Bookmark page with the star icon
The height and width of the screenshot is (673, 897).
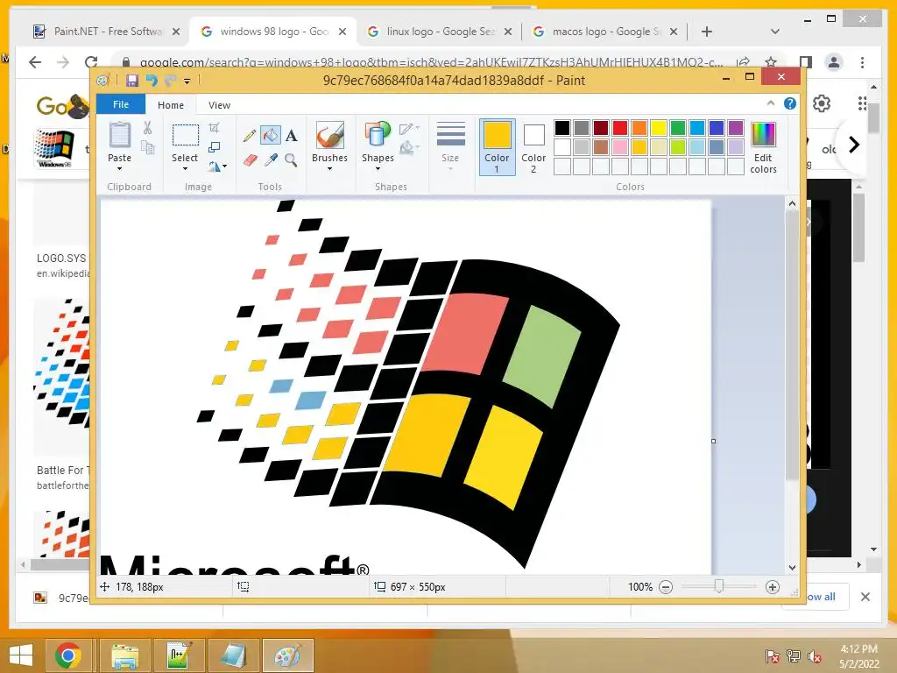pyautogui.click(x=771, y=62)
